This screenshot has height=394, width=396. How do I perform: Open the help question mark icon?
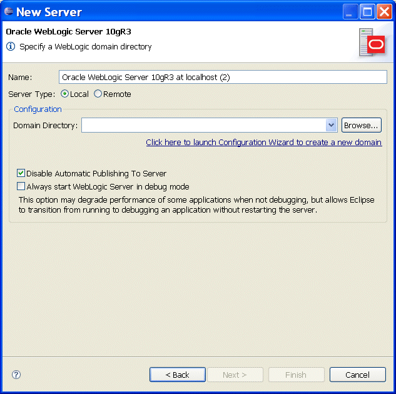click(x=16, y=375)
